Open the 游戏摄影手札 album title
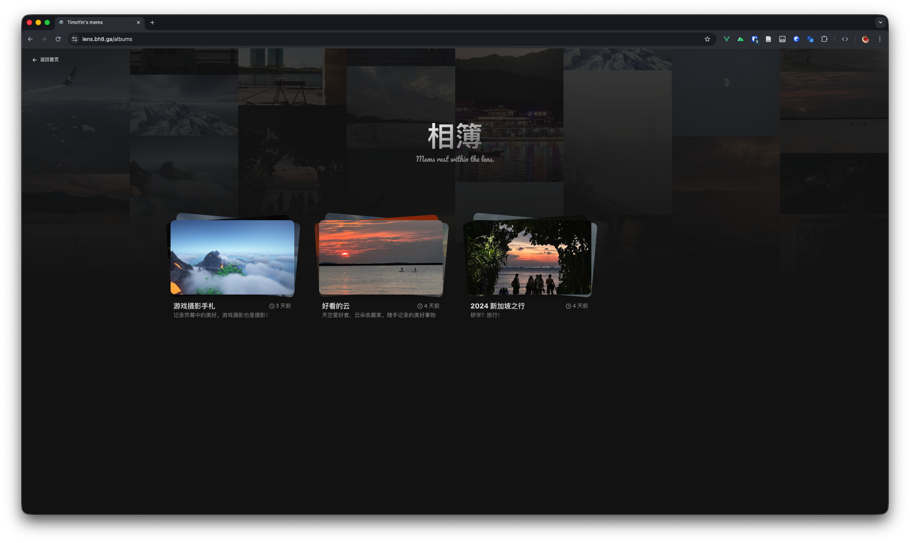 [194, 306]
